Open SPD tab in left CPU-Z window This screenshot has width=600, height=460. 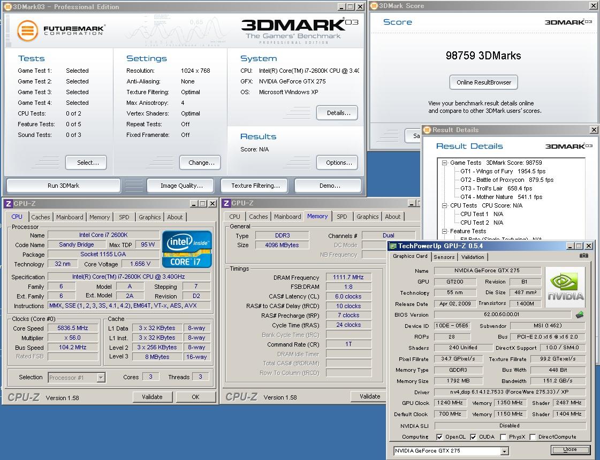(124, 217)
